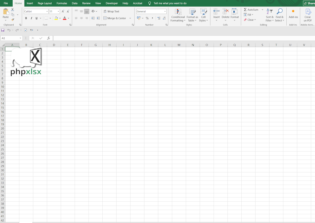
Task: Click the Sort & Filter icon
Action: [x=270, y=15]
